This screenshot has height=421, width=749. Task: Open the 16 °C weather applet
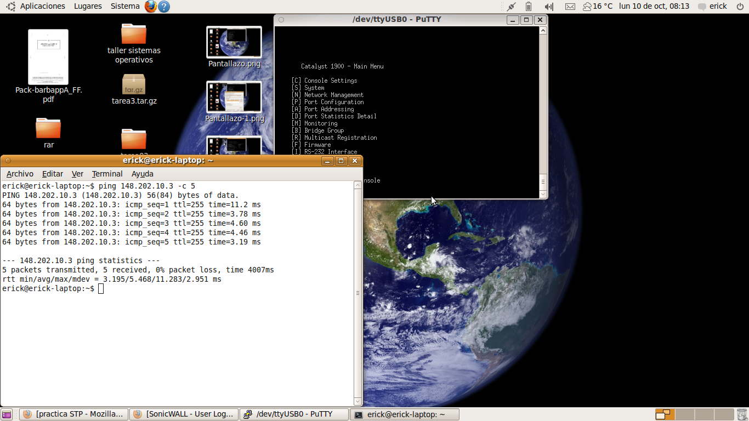(598, 6)
